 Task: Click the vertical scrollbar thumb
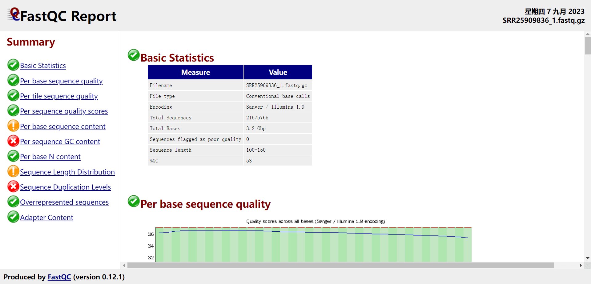click(x=588, y=46)
